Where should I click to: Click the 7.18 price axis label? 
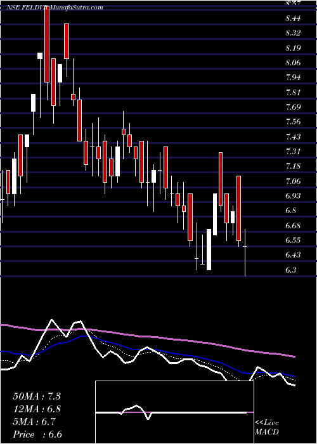(293, 166)
